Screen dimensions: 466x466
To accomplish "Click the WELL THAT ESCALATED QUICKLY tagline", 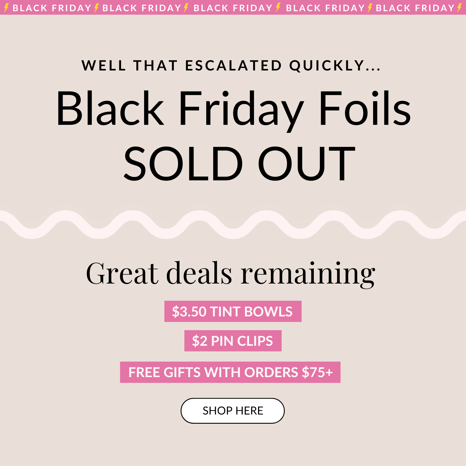I will coord(231,66).
